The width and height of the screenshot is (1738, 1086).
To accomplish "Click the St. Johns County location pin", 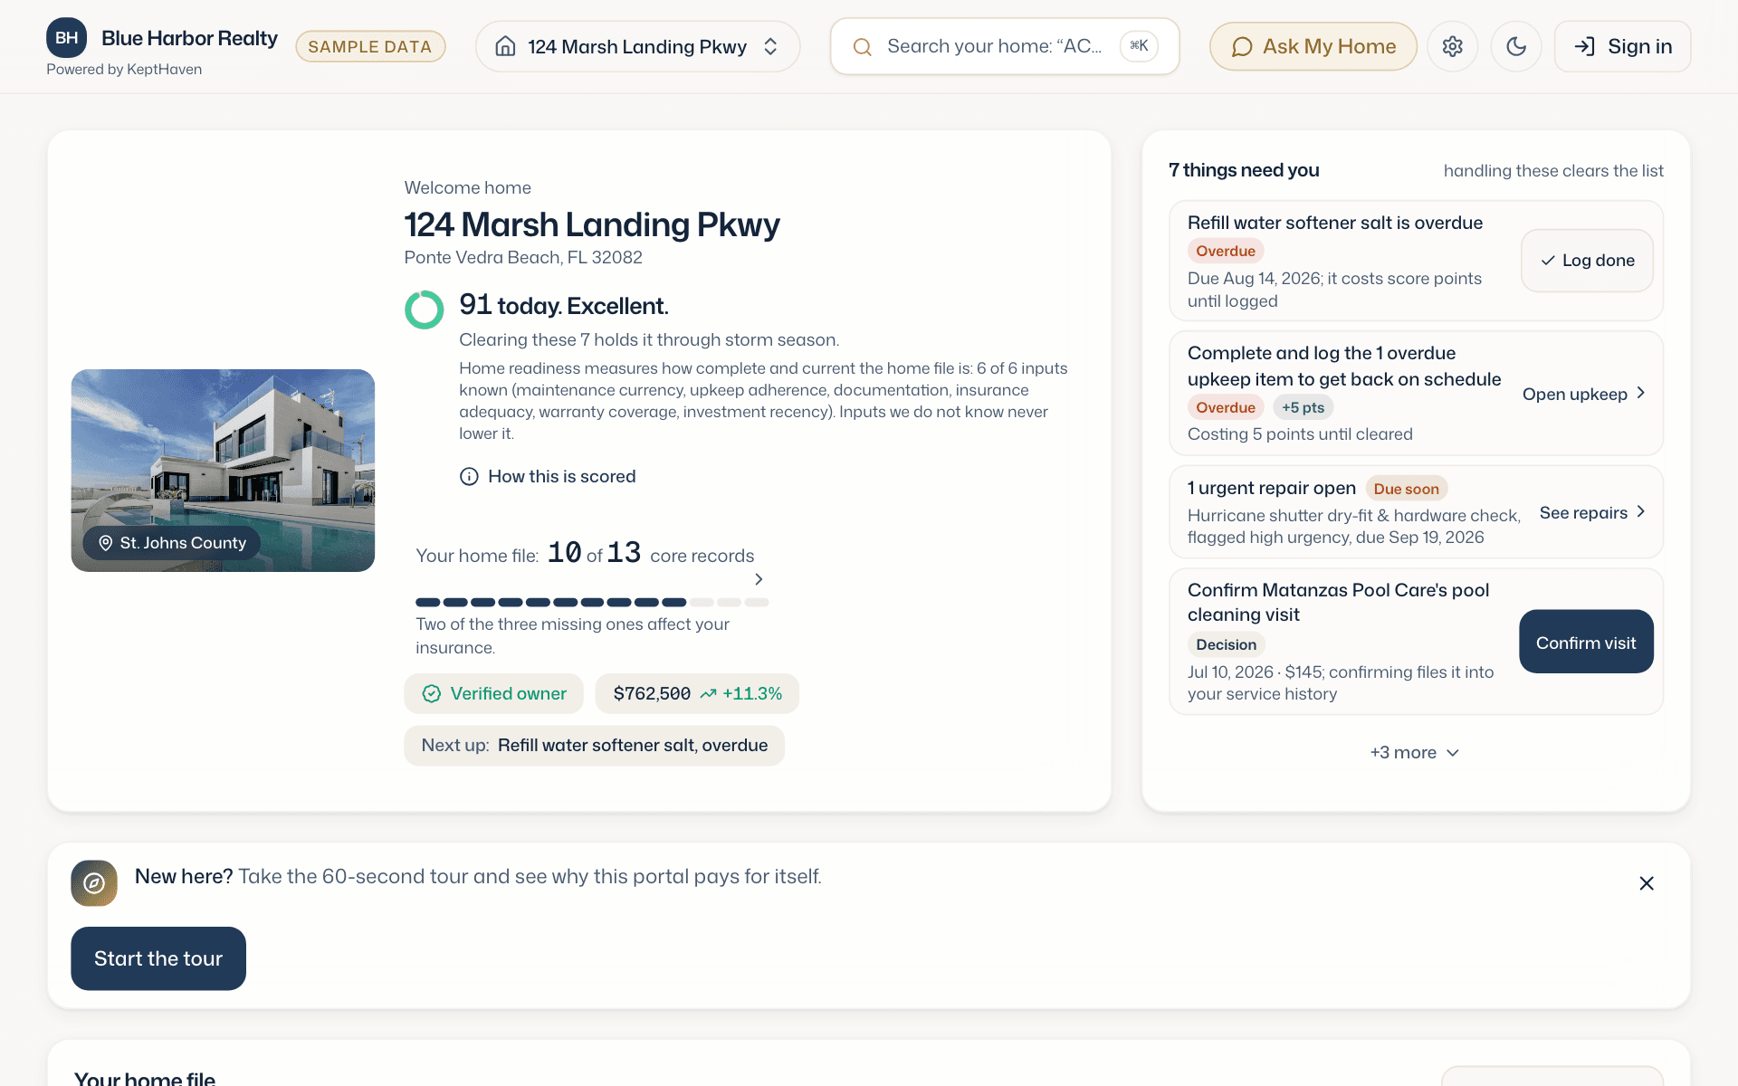I will coord(106,543).
